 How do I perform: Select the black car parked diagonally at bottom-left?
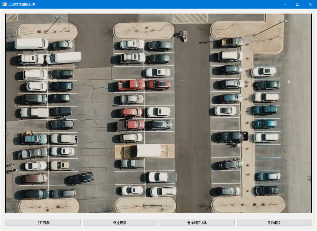[81, 178]
